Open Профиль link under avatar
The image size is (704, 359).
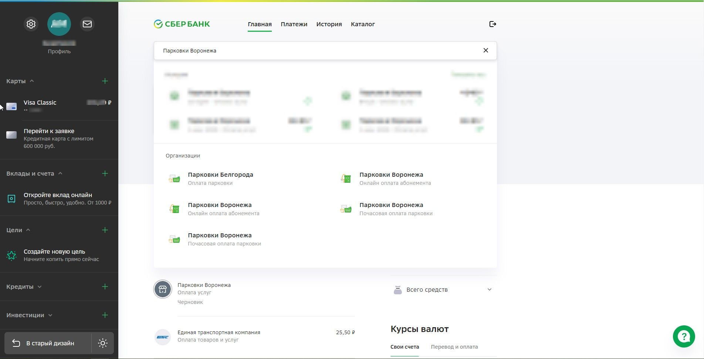click(59, 51)
